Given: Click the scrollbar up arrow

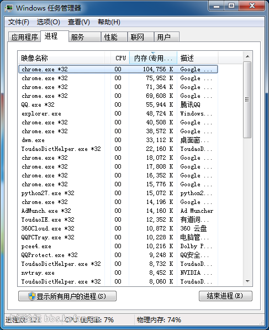Looking at the screenshot, I should 247,56.
